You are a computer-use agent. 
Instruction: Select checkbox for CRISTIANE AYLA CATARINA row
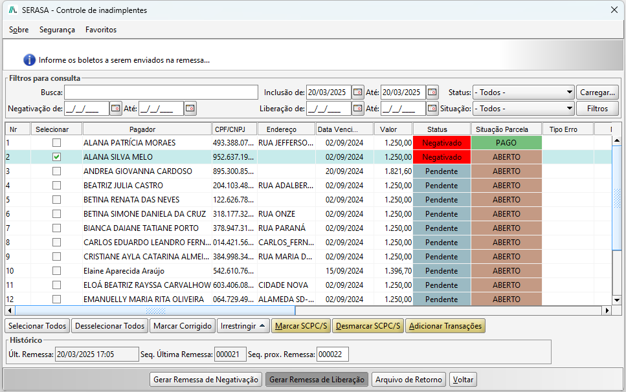click(57, 256)
